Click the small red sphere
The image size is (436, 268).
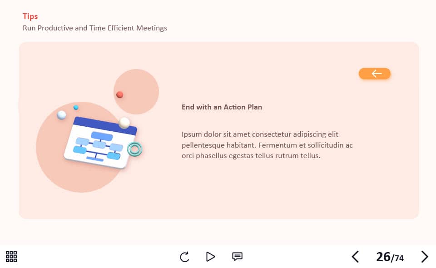pos(119,94)
